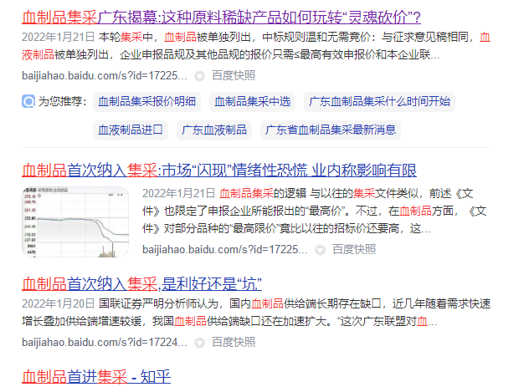Image resolution: width=529 pixels, height=387 pixels.
Task: Click first result URL baijiahao.baidu.com/s?id=17225
Action: (x=105, y=76)
